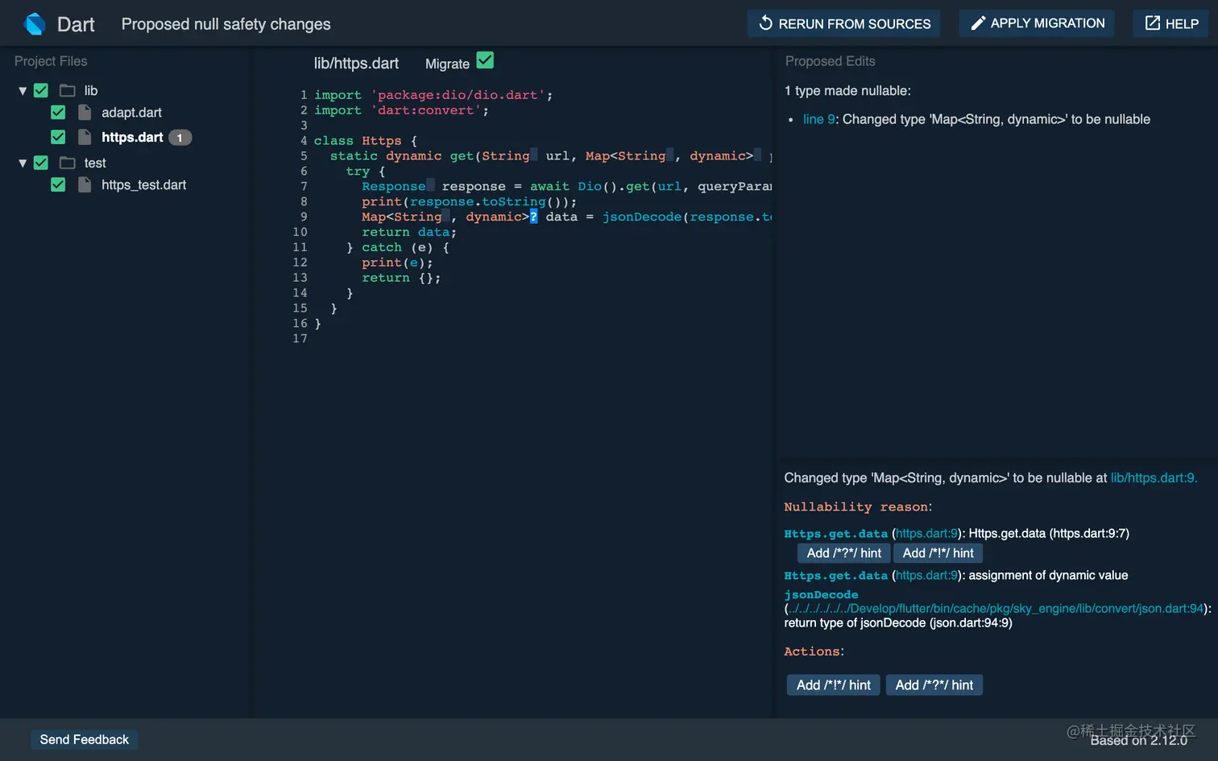Click first https.dart:9 link after Https.get.data
Image resolution: width=1218 pixels, height=761 pixels.
pos(926,533)
